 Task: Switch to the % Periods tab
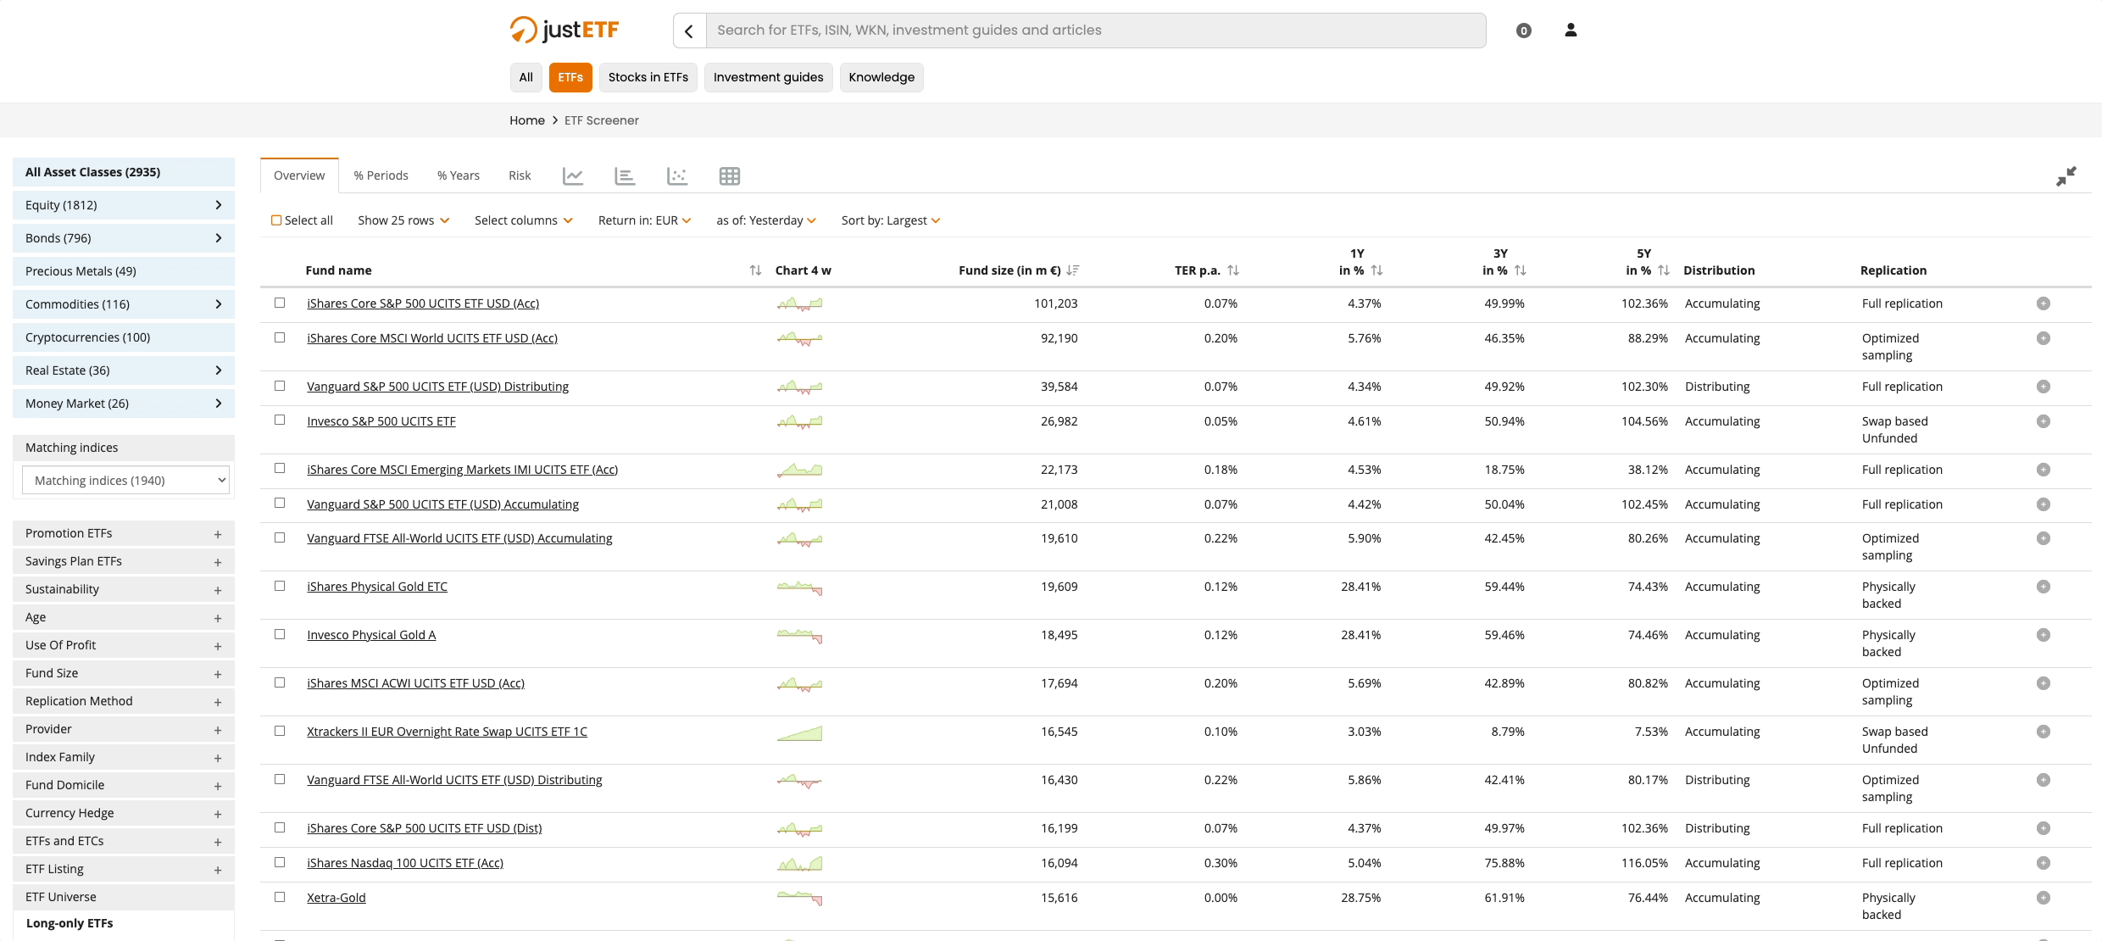click(x=381, y=175)
